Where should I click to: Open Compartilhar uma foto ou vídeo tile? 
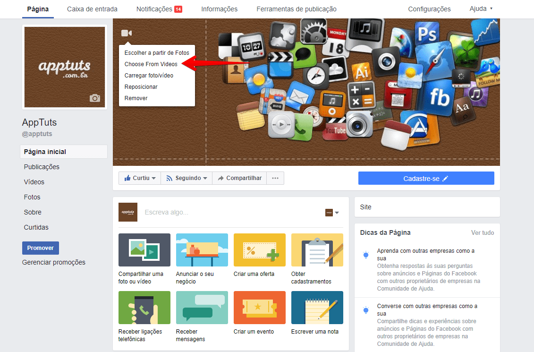point(144,259)
